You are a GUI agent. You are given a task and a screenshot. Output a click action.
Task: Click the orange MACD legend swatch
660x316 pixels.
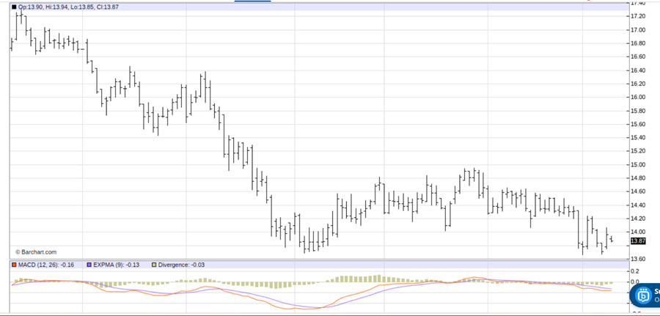14,265
